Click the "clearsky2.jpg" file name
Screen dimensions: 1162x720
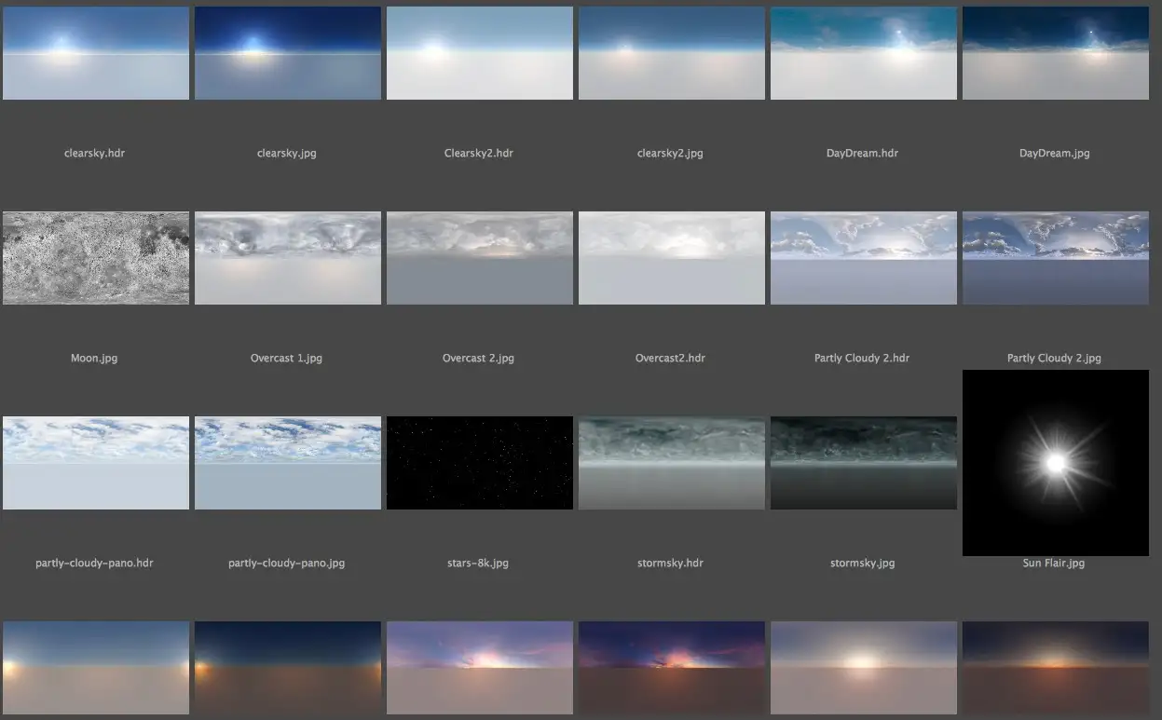coord(671,153)
